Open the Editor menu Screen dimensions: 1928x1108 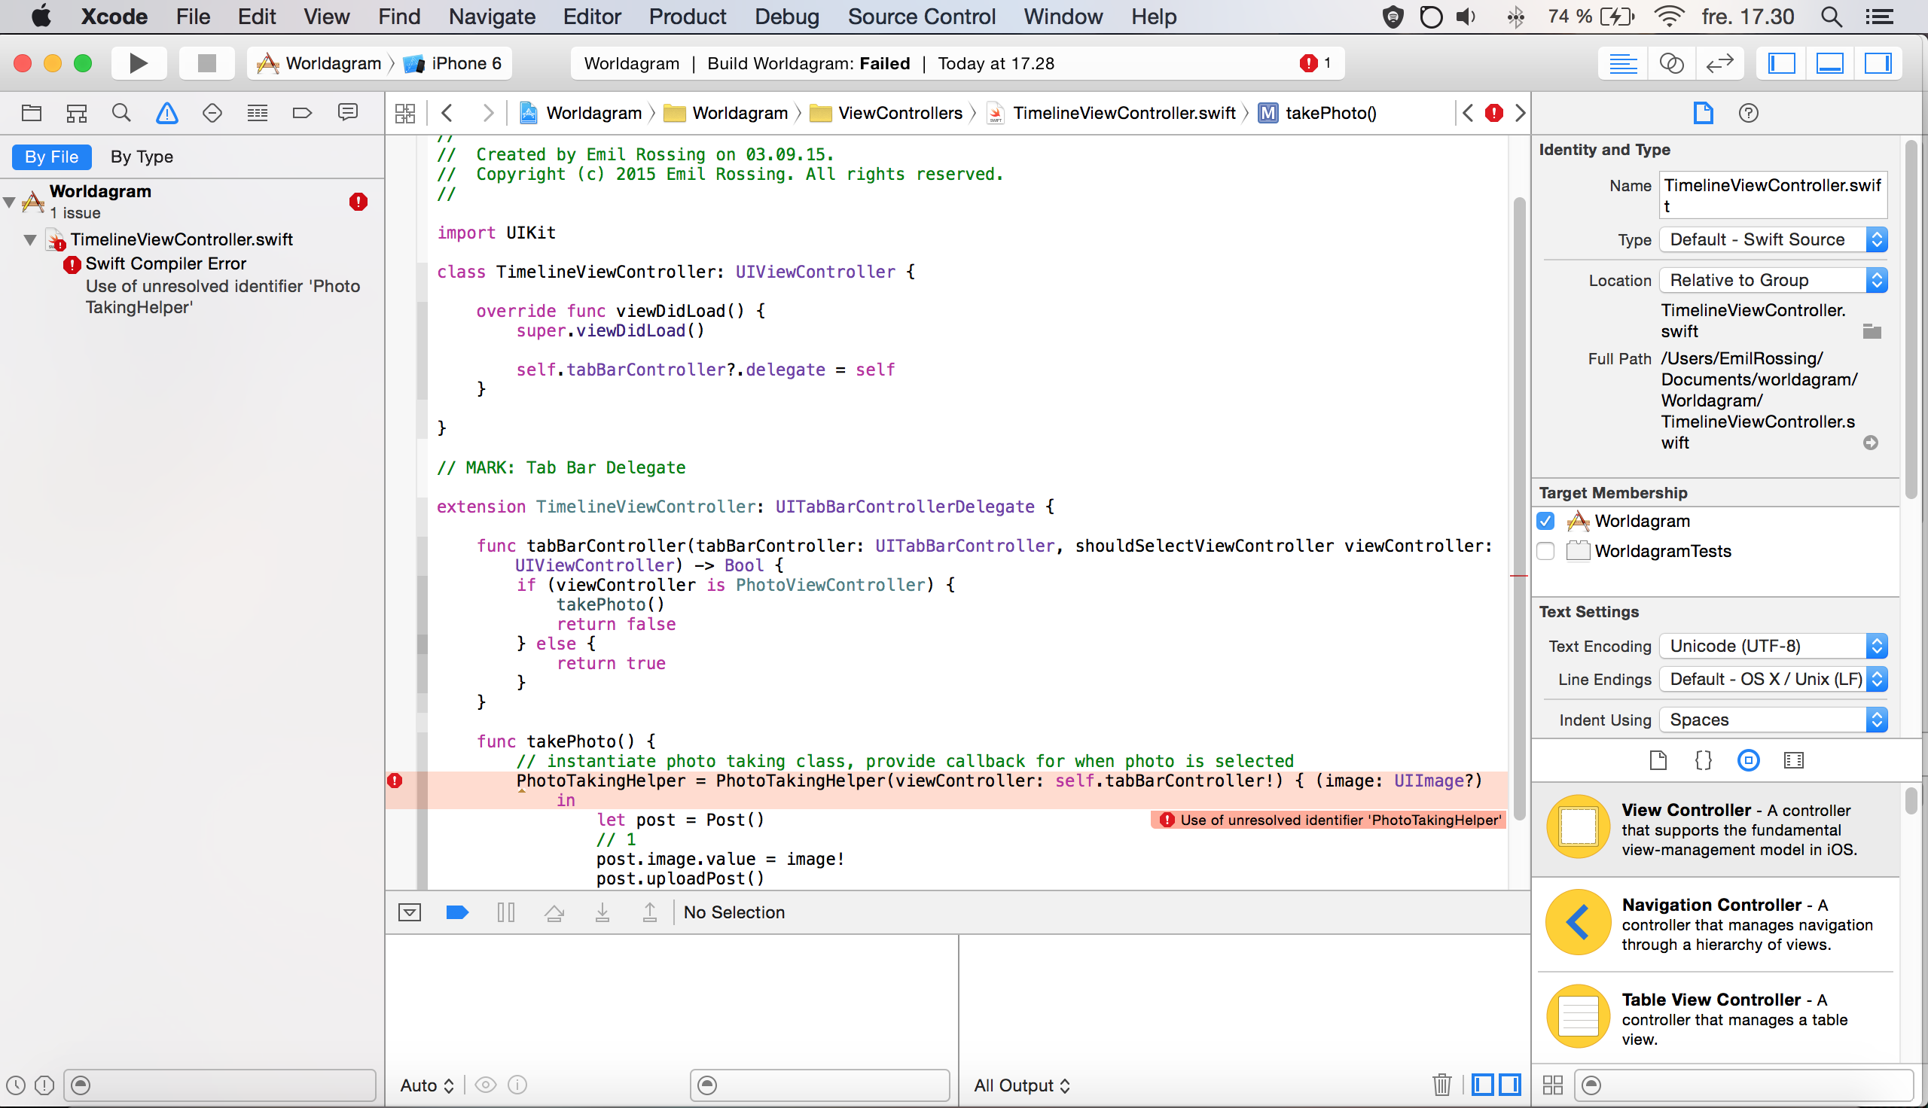coord(591,17)
